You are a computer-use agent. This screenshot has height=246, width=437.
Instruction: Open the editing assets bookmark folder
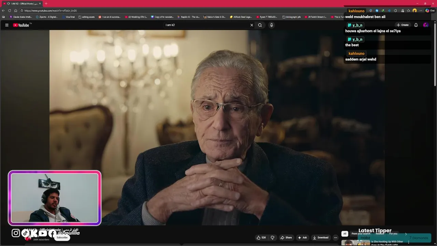tap(87, 17)
